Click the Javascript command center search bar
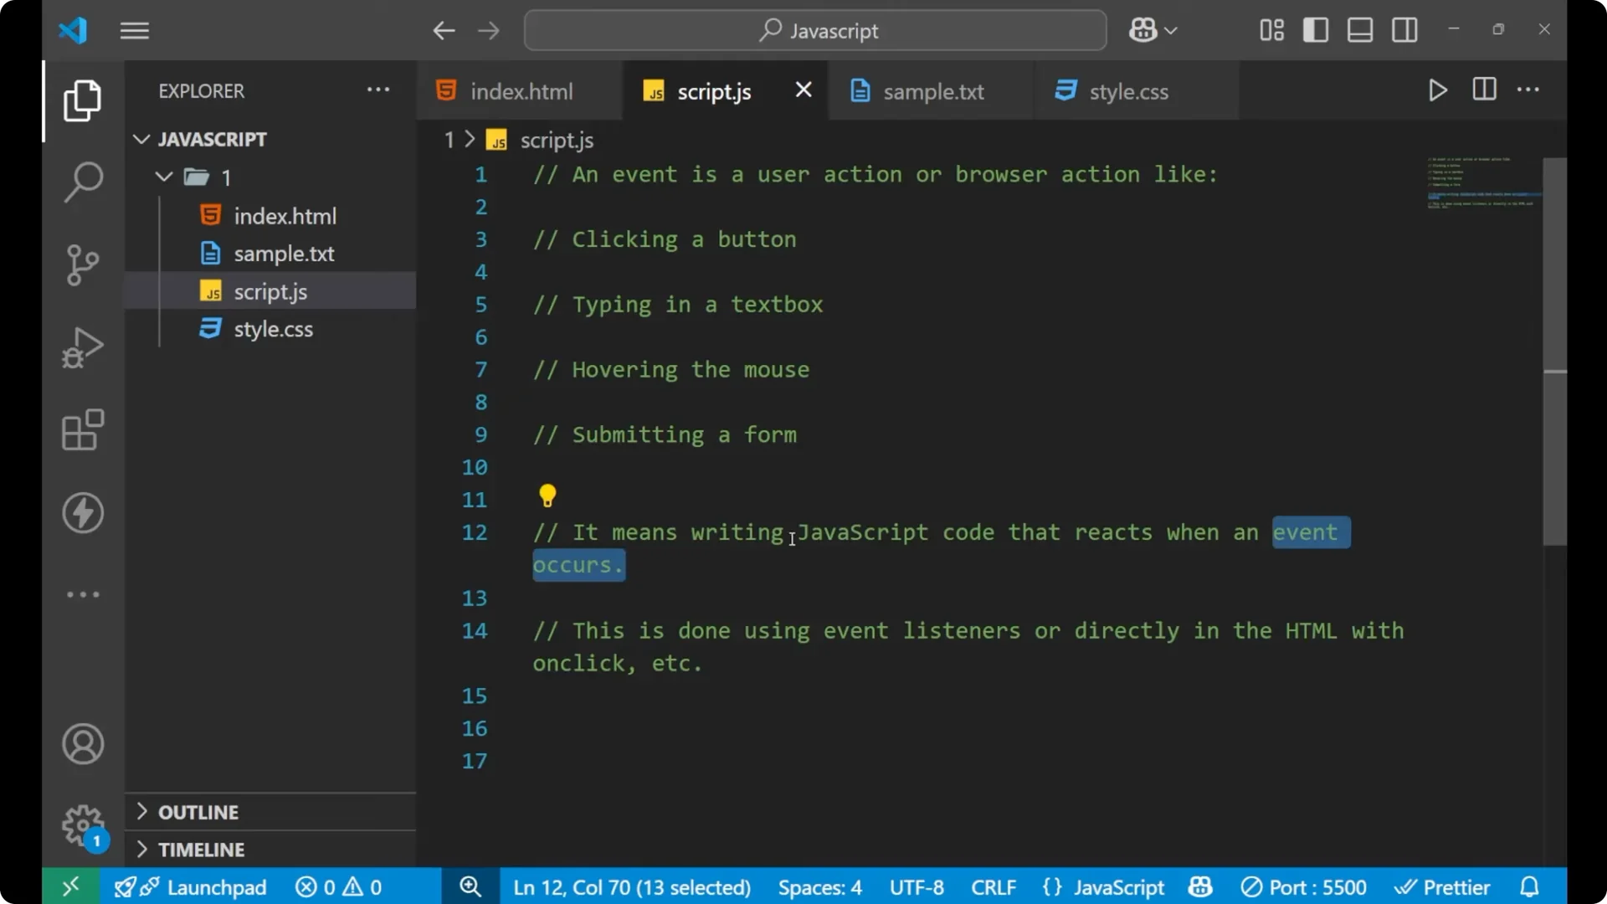Screen dimensions: 1607x904 (x=814, y=30)
